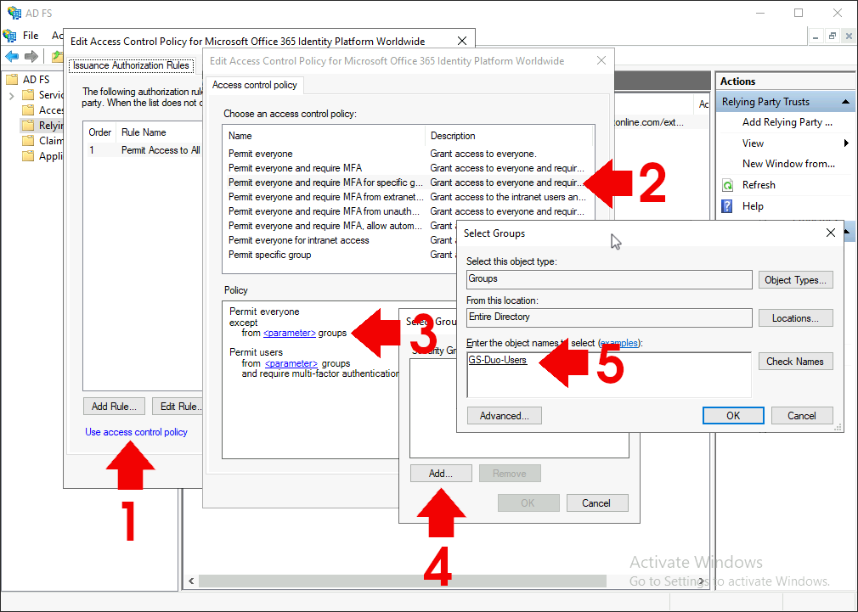This screenshot has height=612, width=858.
Task: Close the front Edit Access Control Policy dialog
Action: 601,61
